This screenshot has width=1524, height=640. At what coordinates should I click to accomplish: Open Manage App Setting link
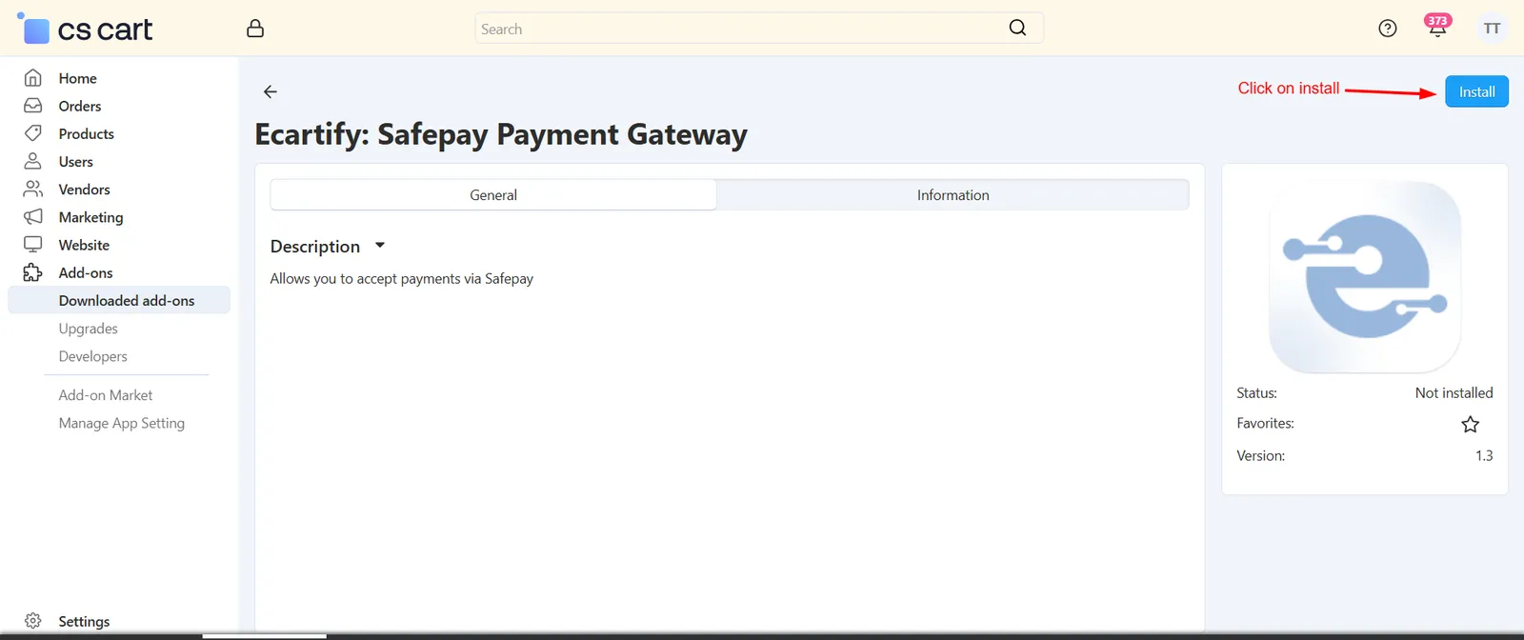pos(122,423)
